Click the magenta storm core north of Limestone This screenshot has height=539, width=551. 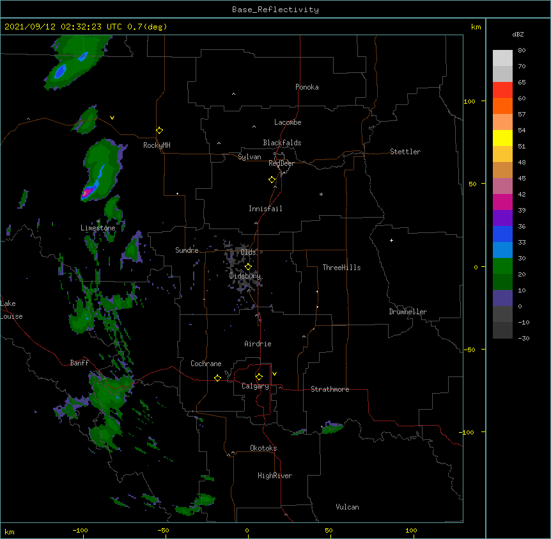coord(87,192)
